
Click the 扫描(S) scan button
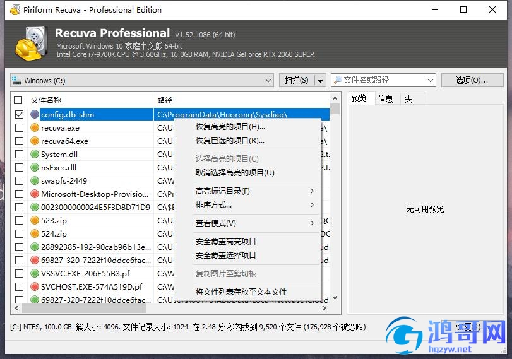pos(297,80)
